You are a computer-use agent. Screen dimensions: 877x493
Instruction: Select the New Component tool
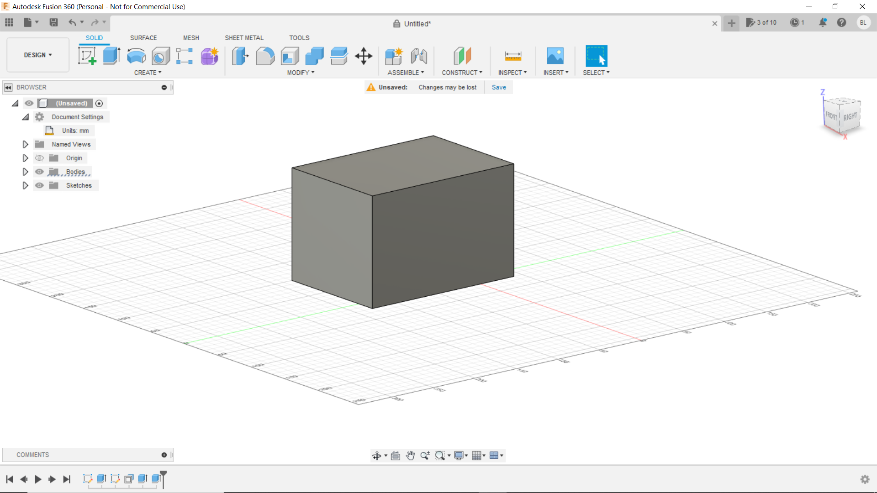(x=394, y=56)
